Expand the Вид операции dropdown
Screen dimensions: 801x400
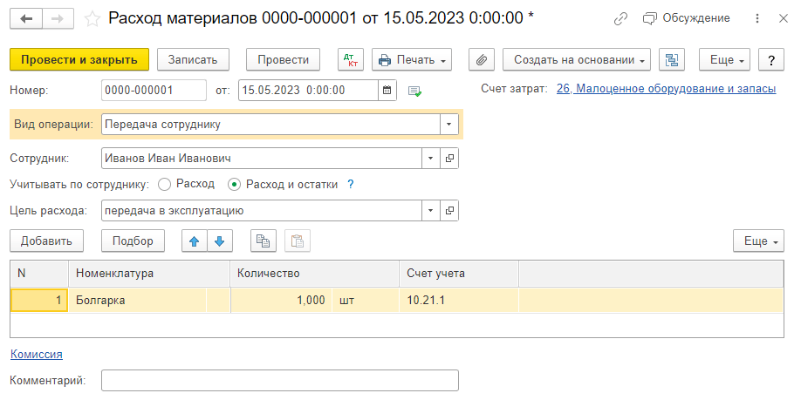449,125
